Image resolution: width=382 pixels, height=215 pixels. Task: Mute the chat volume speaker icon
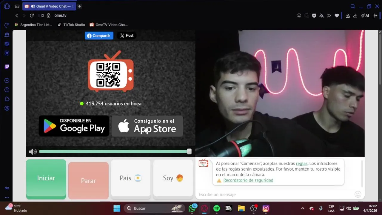pos(33,152)
